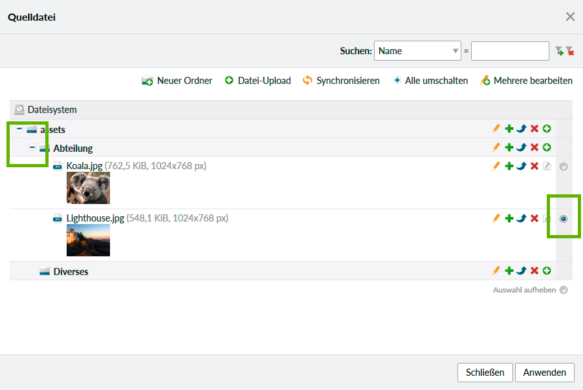Viewport: 583px width, 390px height.
Task: Click Neuer Ordner in the toolbar
Action: point(177,81)
